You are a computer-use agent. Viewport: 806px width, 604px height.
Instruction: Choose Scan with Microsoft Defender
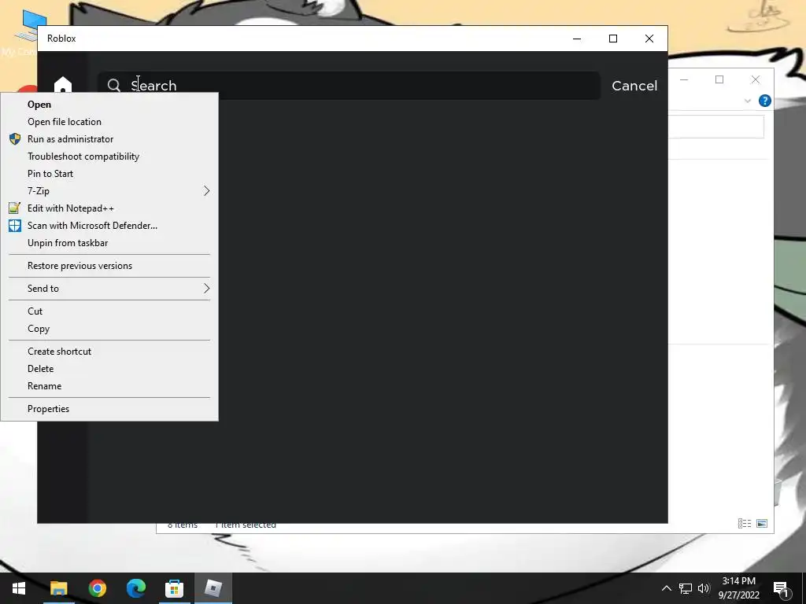pos(109,226)
